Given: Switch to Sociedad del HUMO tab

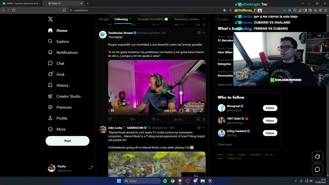Looking at the screenshot, I should tap(153, 19).
